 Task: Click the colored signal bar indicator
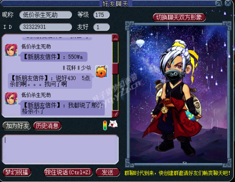coord(105,125)
